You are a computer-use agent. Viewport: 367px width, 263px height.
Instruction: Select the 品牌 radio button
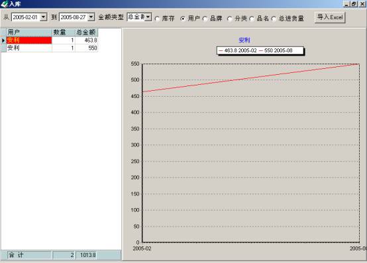point(205,19)
